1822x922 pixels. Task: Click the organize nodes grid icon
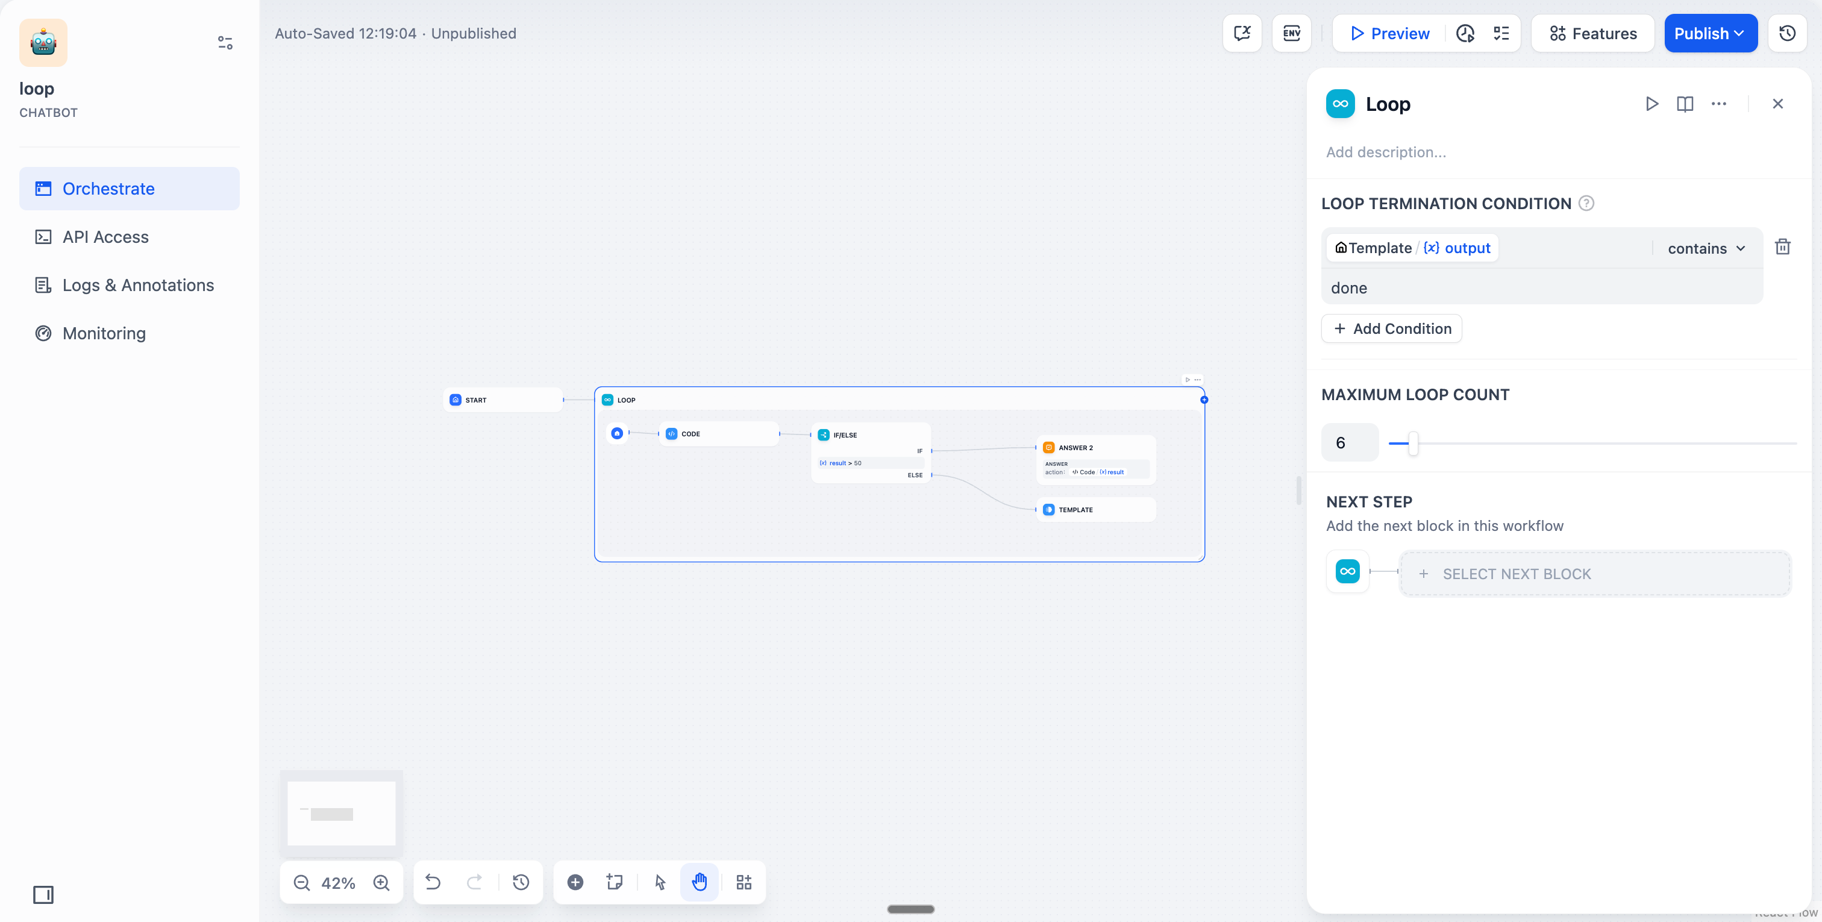tap(744, 882)
